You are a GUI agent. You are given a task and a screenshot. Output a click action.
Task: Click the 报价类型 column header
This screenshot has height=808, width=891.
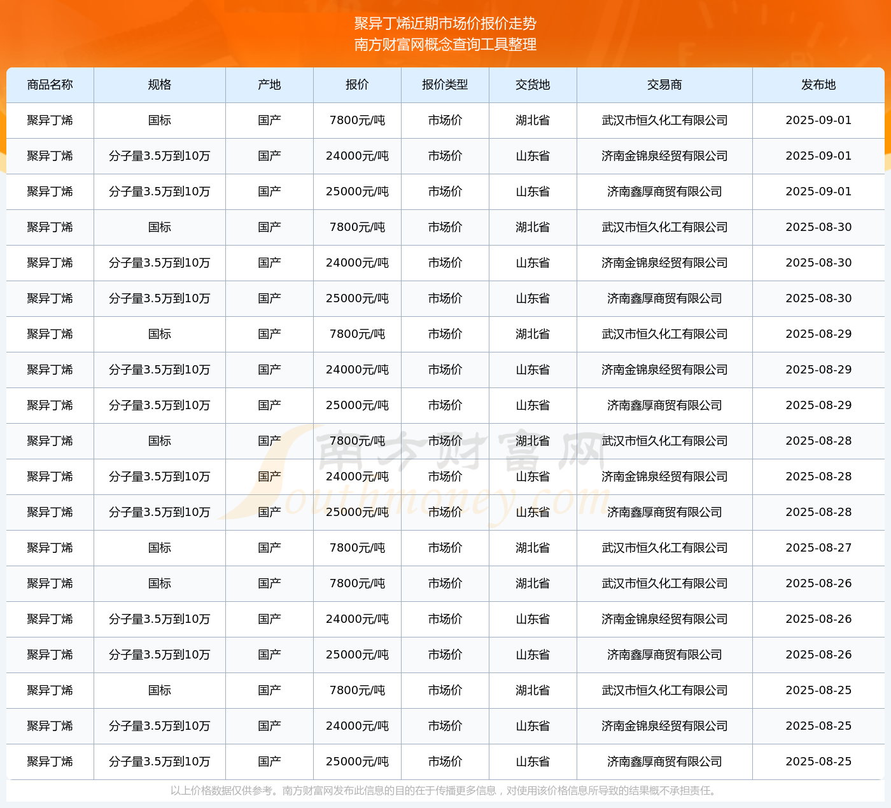pos(445,85)
